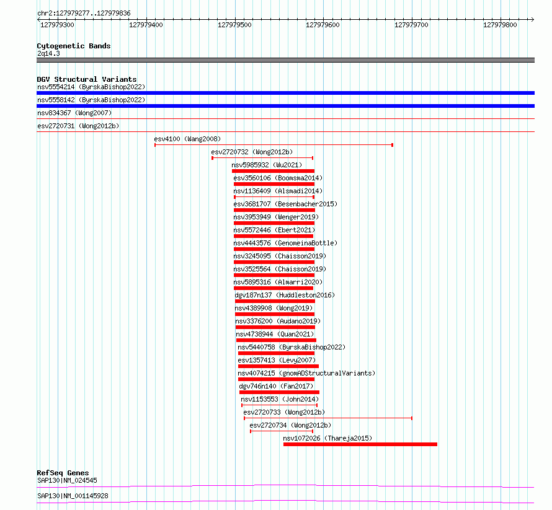The height and width of the screenshot is (510, 552).
Task: Click chr2:127979277..127979836 coordinate text
Action: pyautogui.click(x=84, y=13)
